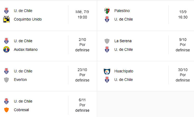Screen dimensions: 194x117
Task: Open the Everton team name
Action: (x=20, y=80)
